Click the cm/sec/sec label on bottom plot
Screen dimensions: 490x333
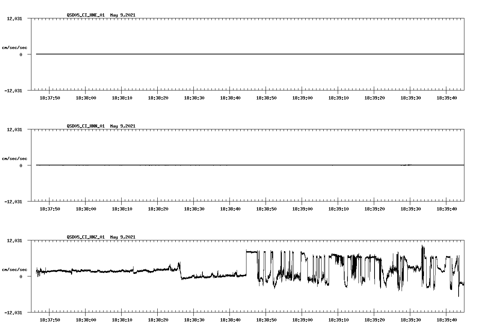(x=15, y=269)
